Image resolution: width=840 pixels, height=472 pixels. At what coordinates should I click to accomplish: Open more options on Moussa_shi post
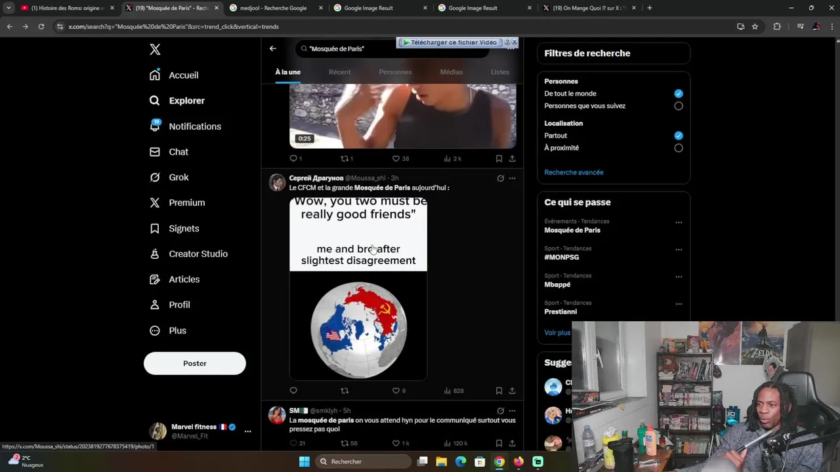coord(513,178)
